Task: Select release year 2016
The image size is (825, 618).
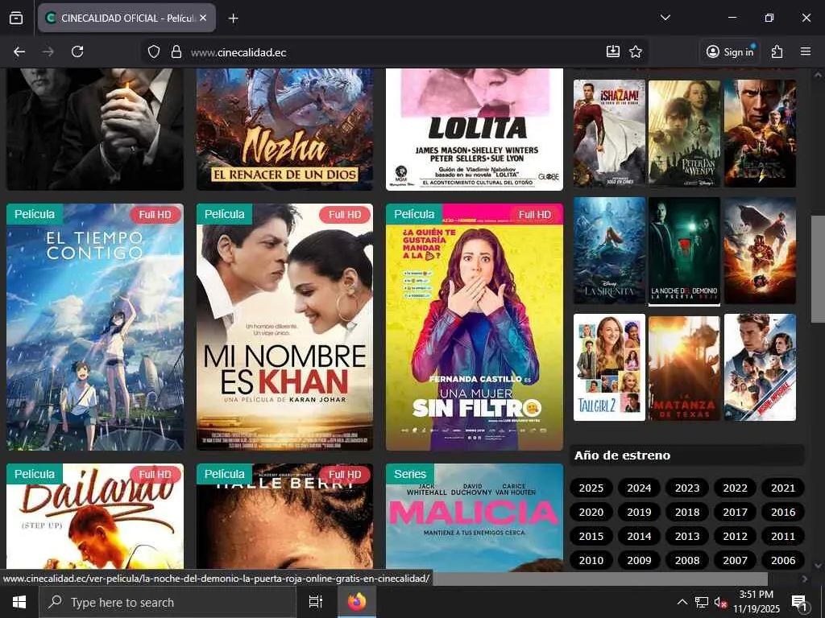Action: 783,512
